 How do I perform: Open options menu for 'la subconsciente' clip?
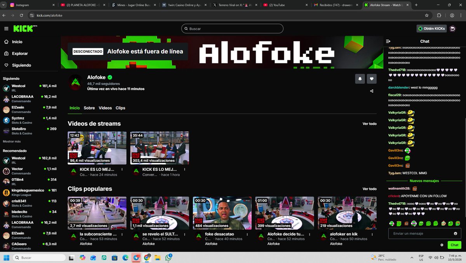tap(122, 235)
